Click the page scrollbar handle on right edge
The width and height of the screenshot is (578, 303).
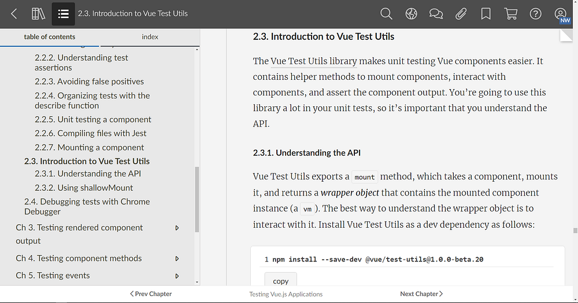[x=575, y=231]
